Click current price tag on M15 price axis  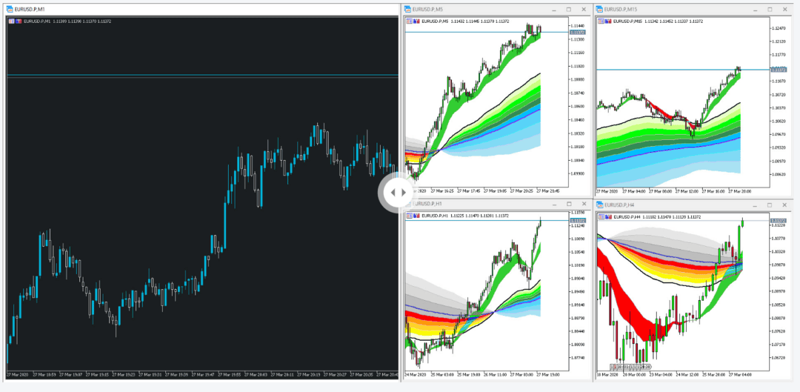778,69
